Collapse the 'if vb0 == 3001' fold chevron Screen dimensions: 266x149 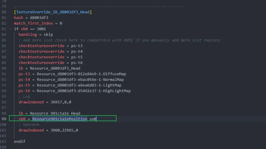click(11, 29)
